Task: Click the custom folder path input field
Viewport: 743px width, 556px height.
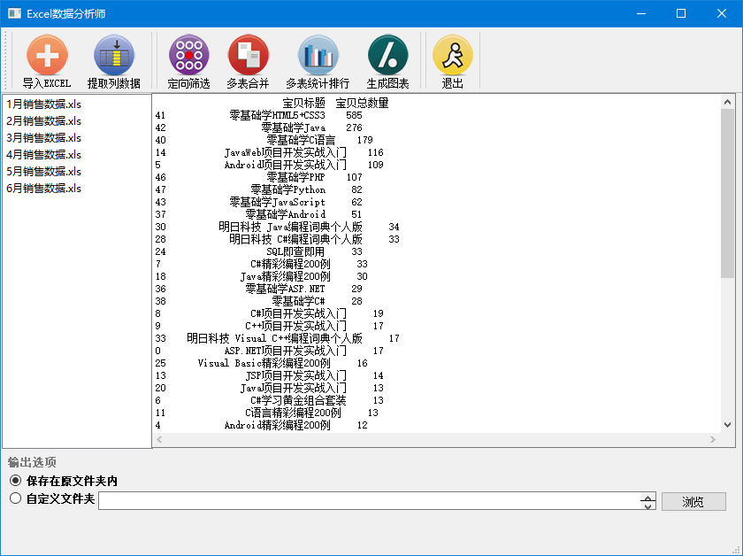Action: tap(370, 501)
